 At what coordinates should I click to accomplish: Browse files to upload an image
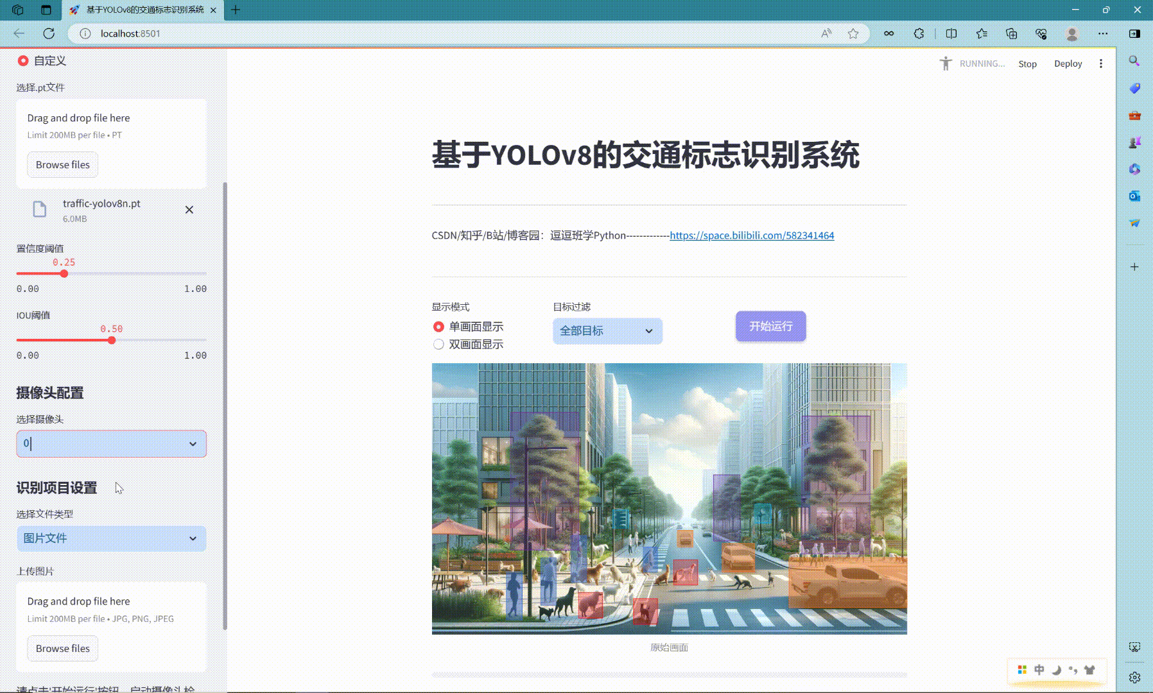(63, 649)
